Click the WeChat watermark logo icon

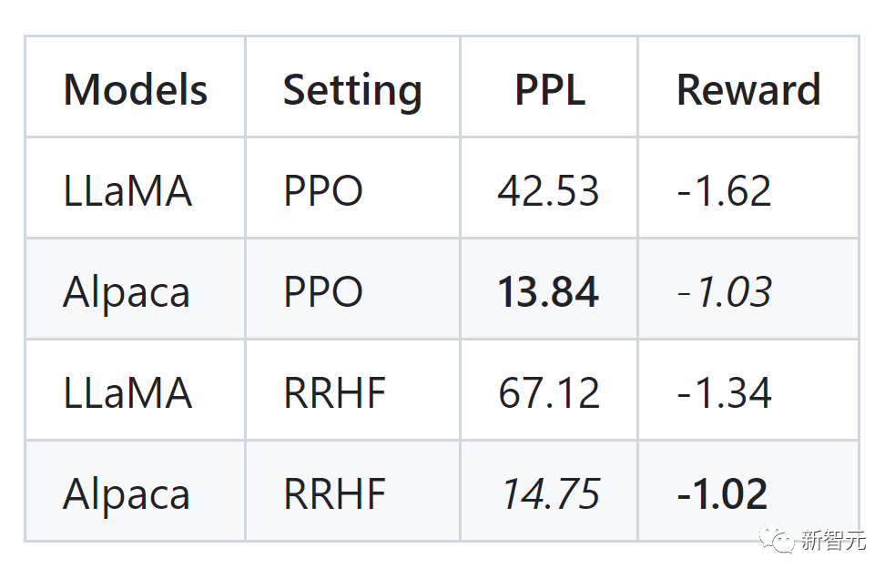point(777,539)
